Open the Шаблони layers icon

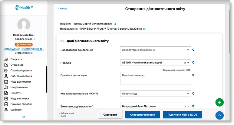pyautogui.click(x=6, y=110)
